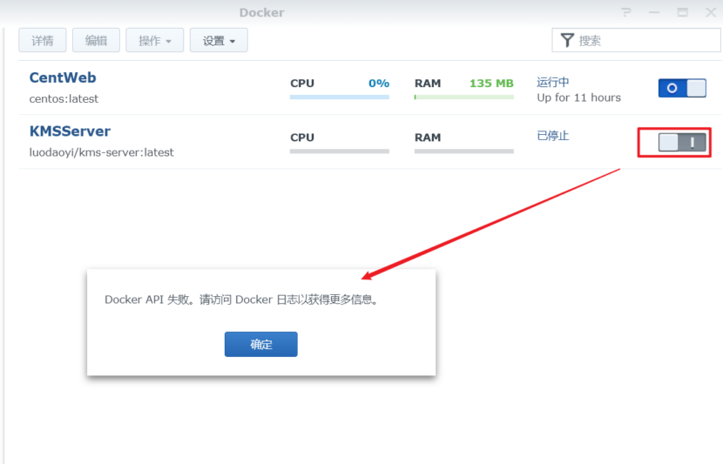Viewport: 723px width, 464px height.
Task: Click the 编辑 toolbar button
Action: pyautogui.click(x=96, y=40)
